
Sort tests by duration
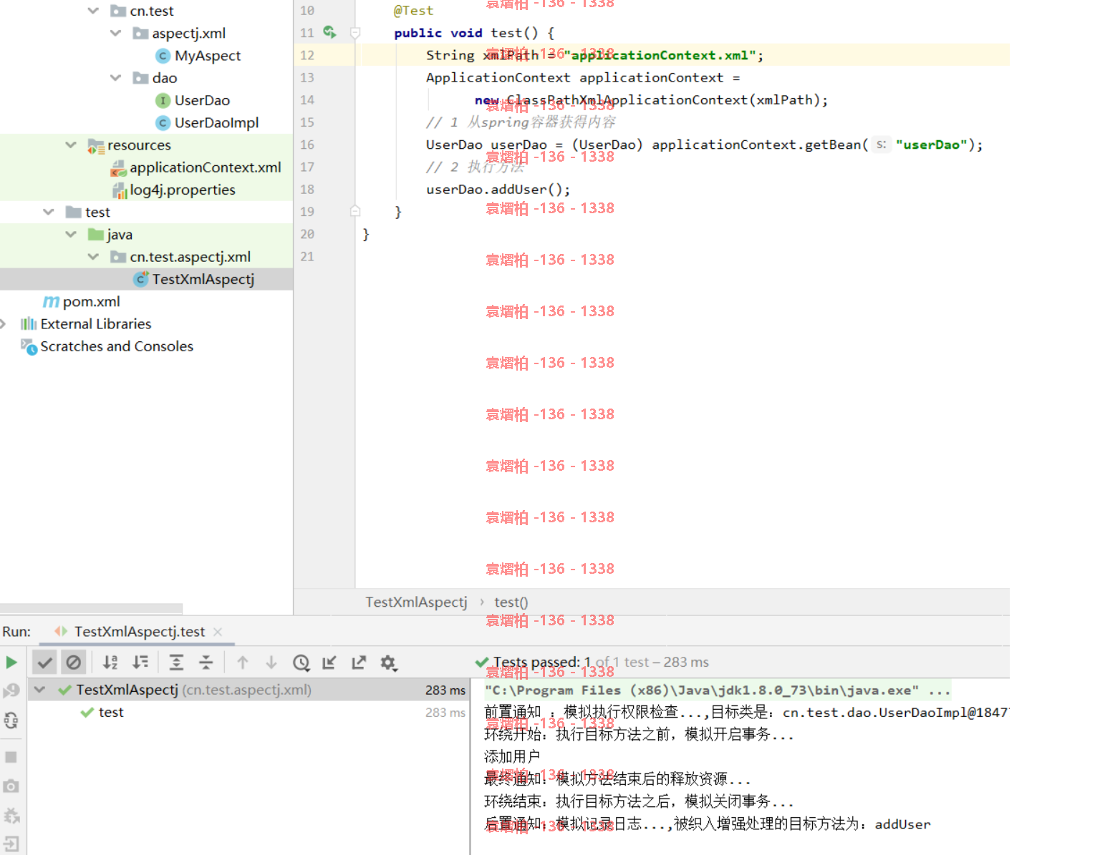point(141,663)
